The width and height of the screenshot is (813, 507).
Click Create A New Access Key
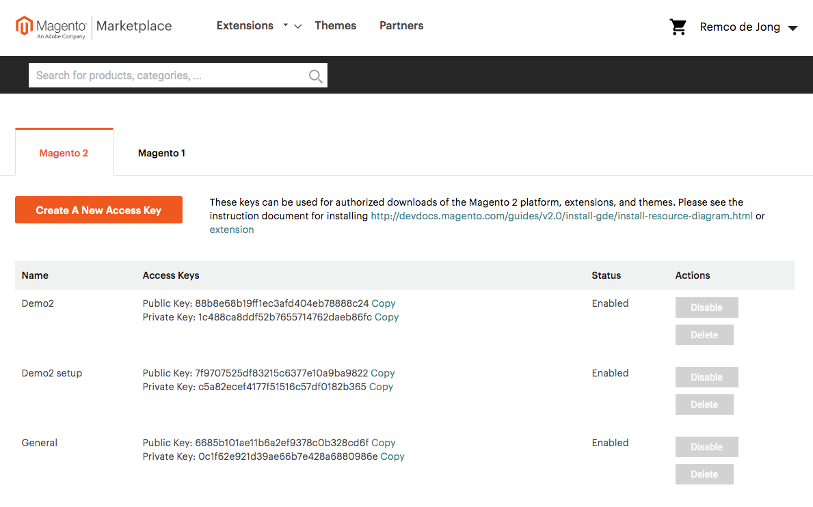[x=98, y=210]
